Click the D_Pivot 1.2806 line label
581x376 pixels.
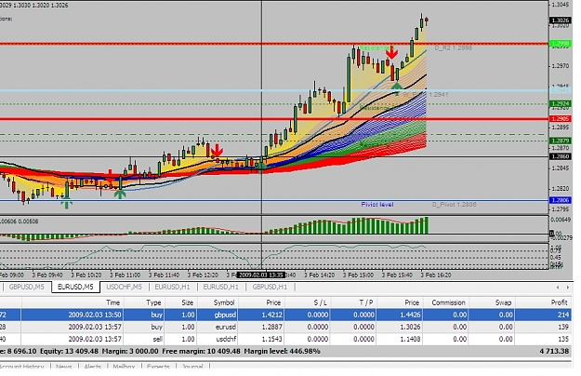coord(455,205)
